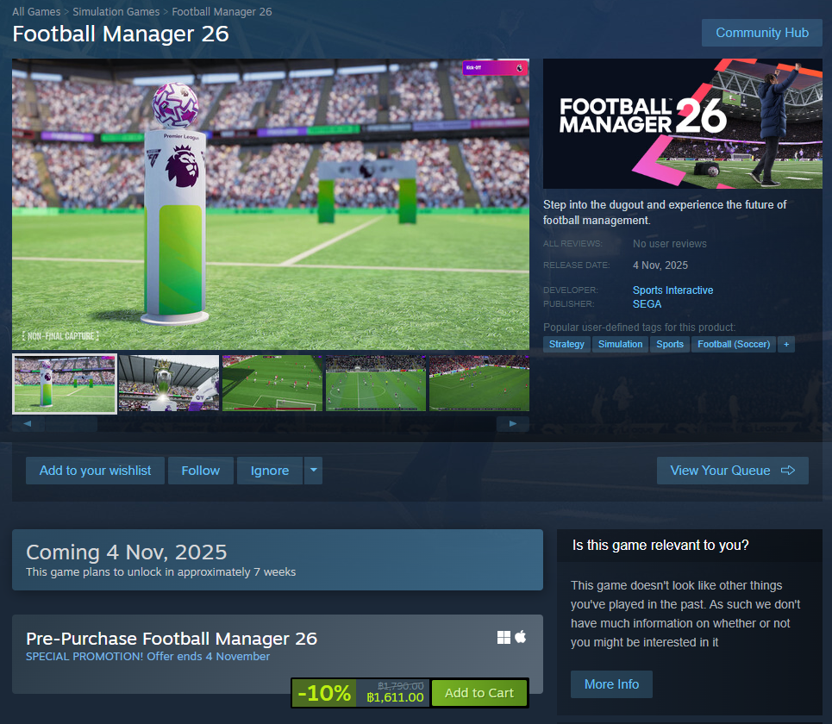Image resolution: width=832 pixels, height=724 pixels.
Task: Expand more tags with the plus button
Action: (x=786, y=344)
